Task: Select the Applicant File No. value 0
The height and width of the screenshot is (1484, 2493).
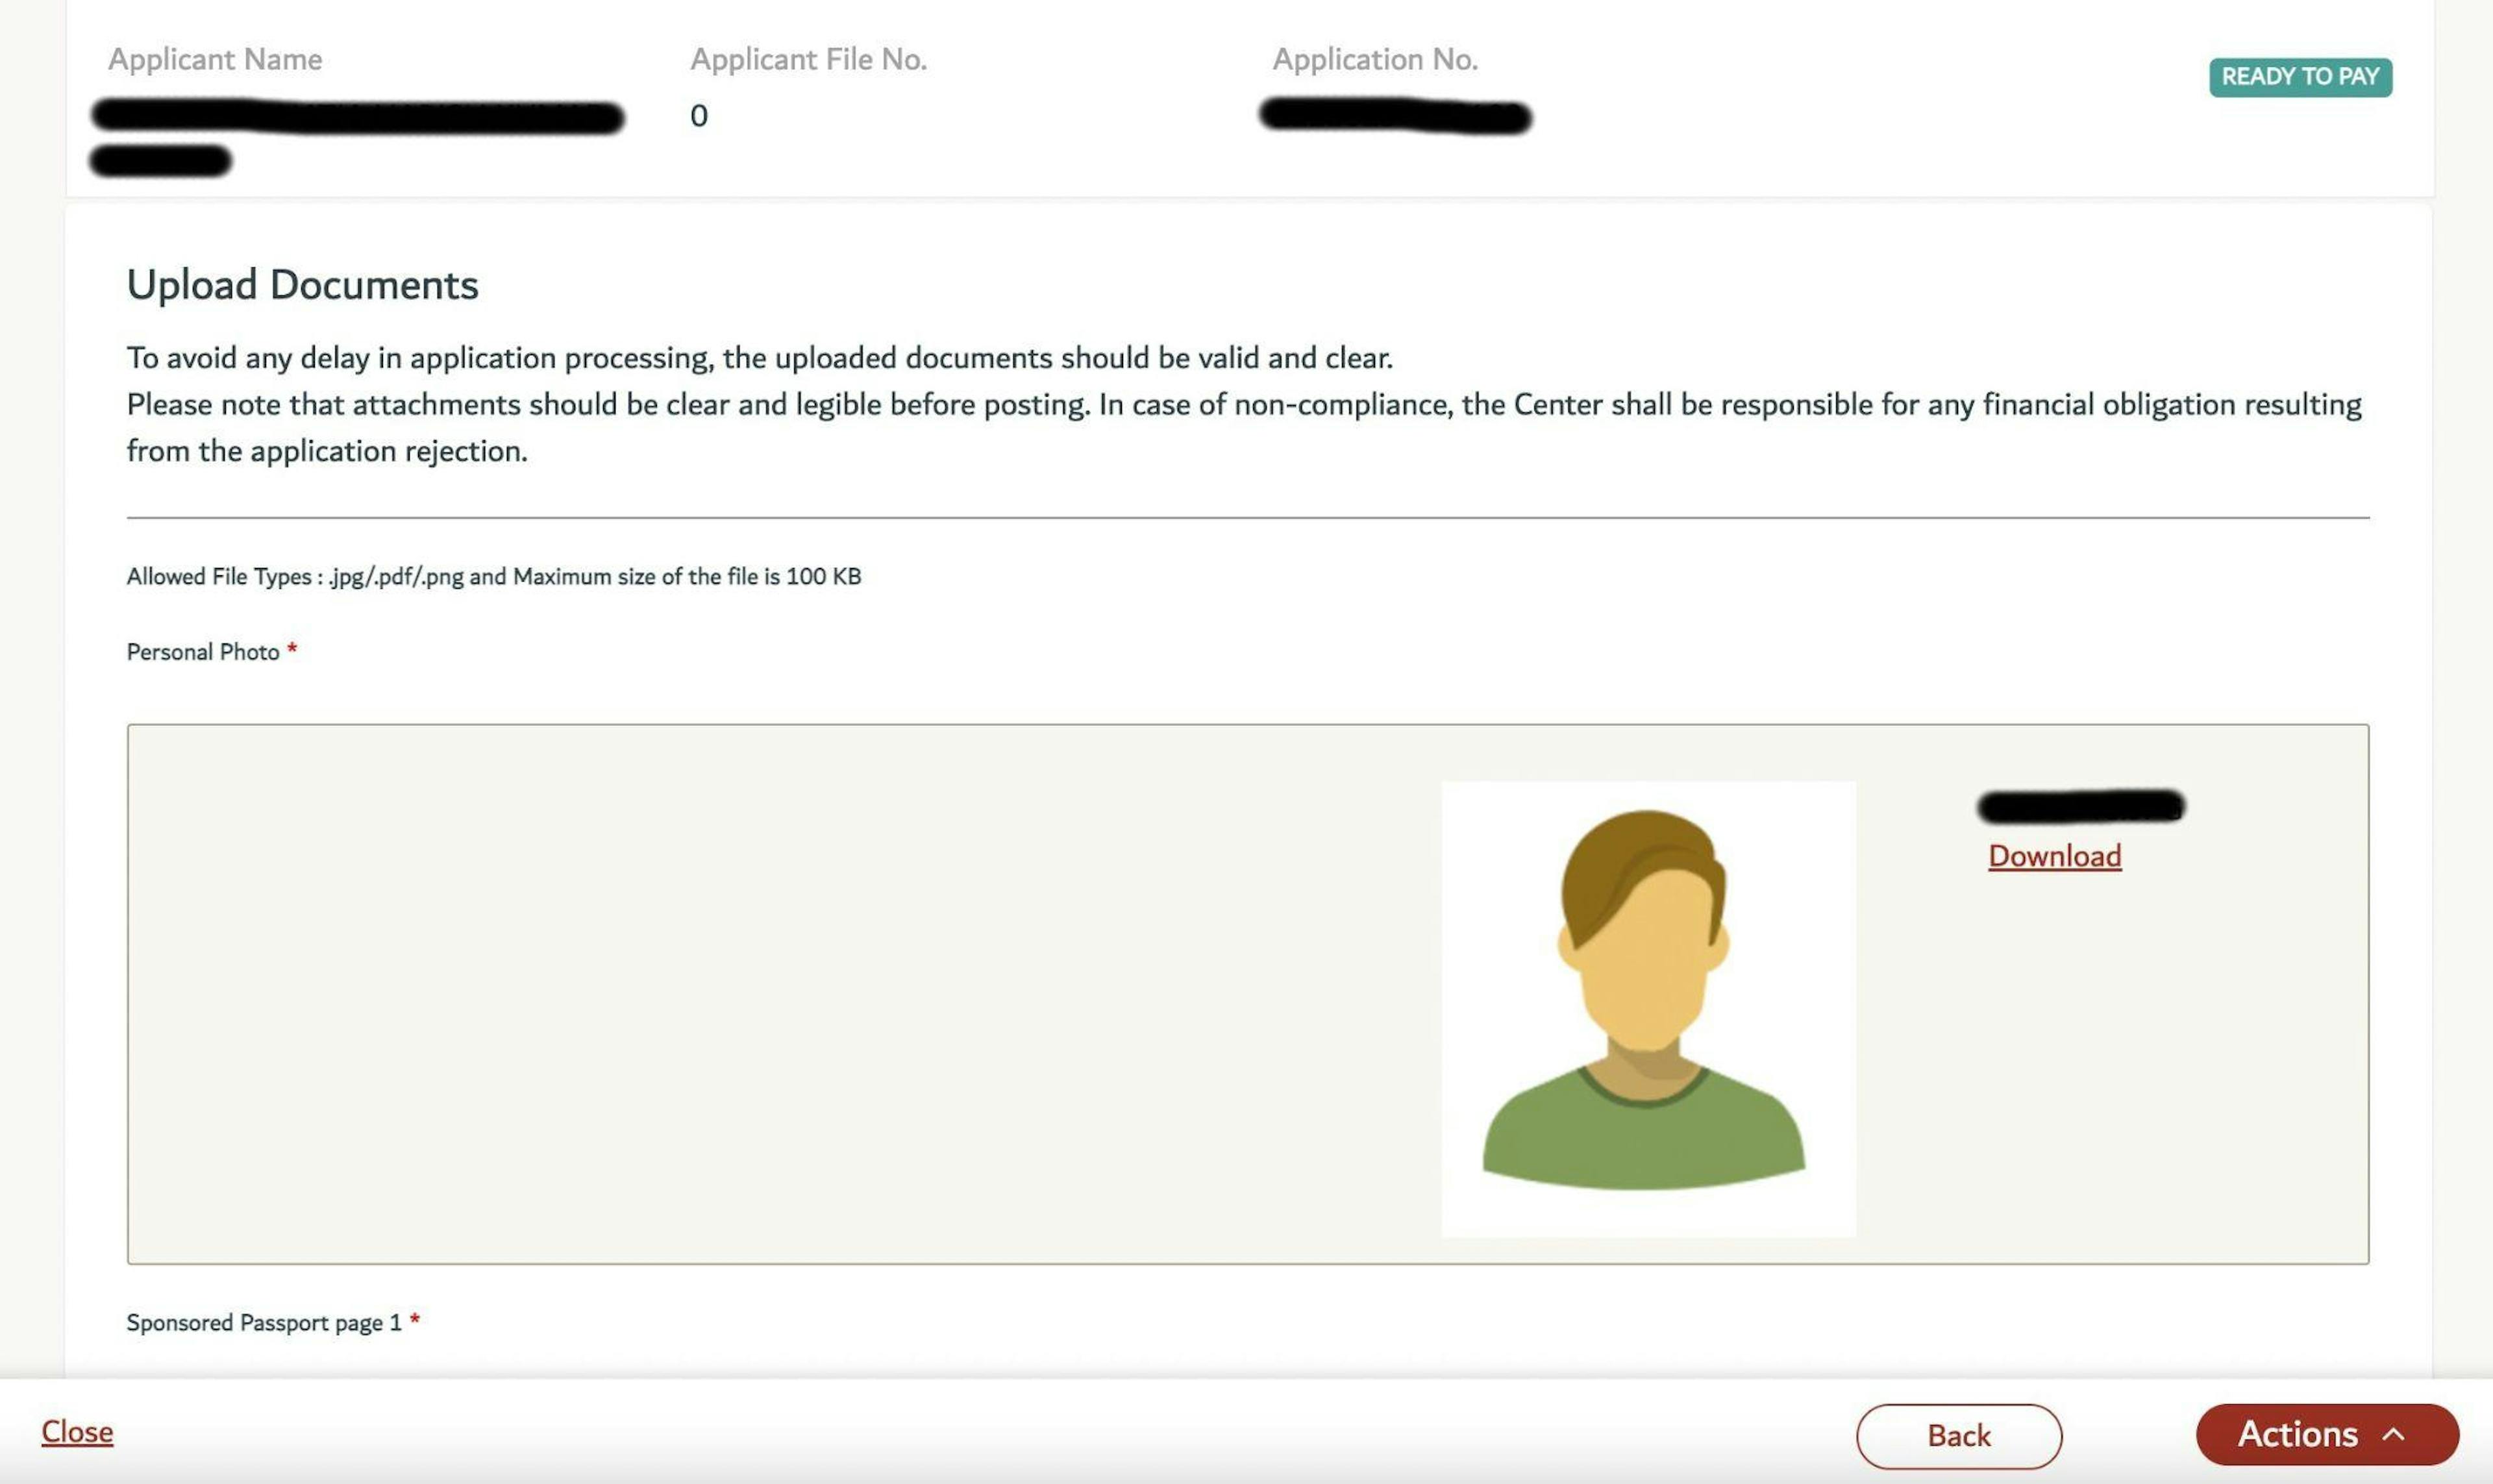Action: pyautogui.click(x=699, y=116)
